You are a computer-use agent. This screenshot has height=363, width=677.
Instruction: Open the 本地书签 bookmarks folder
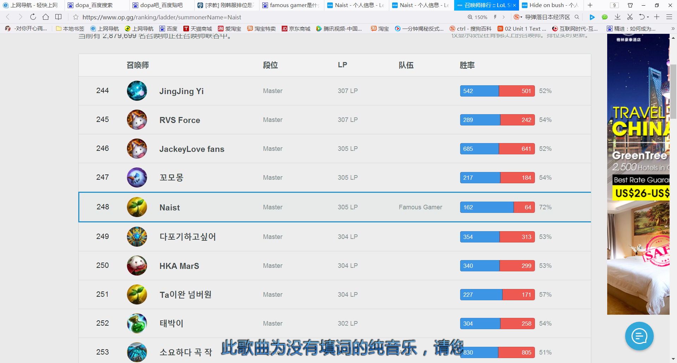click(x=70, y=29)
